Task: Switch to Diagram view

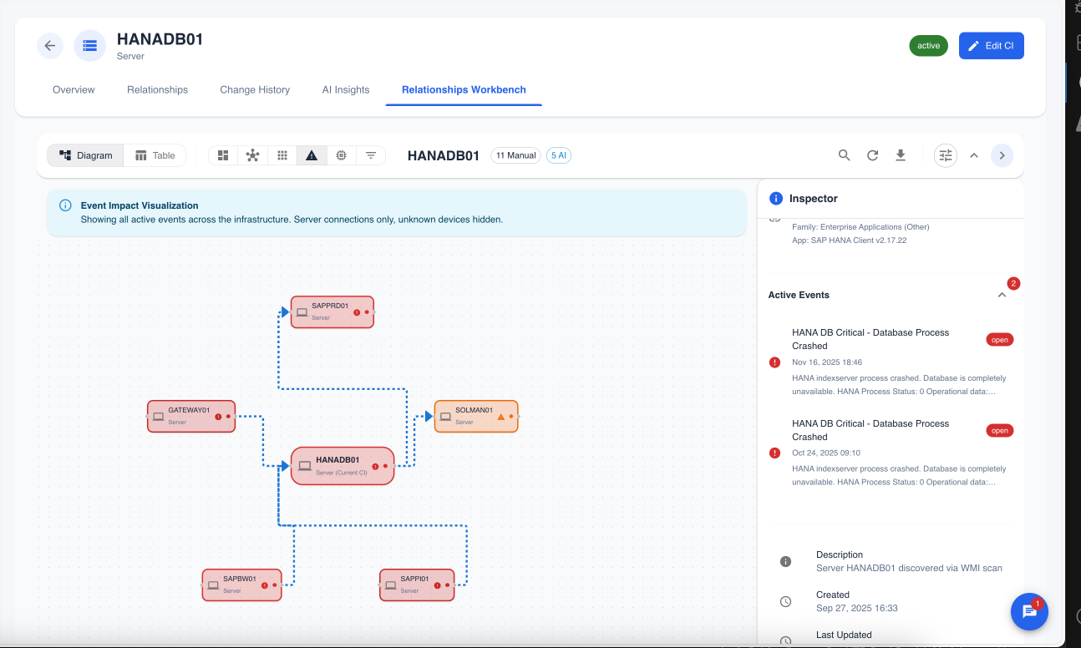Action: 86,155
